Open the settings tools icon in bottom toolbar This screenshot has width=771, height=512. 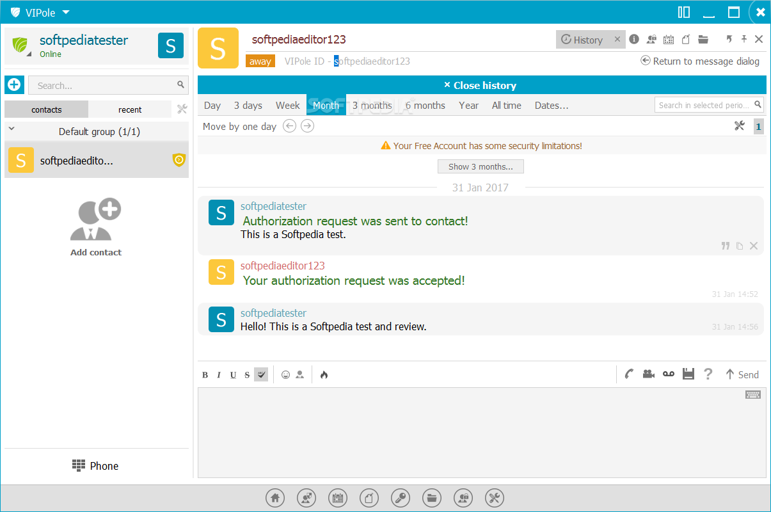point(495,497)
